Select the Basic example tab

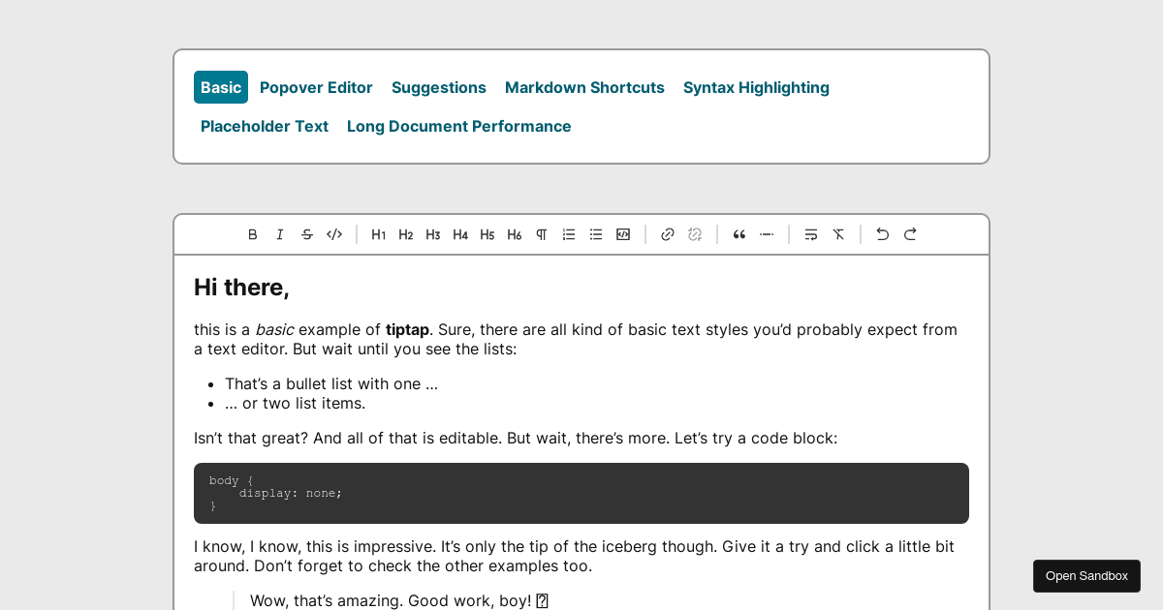(221, 87)
